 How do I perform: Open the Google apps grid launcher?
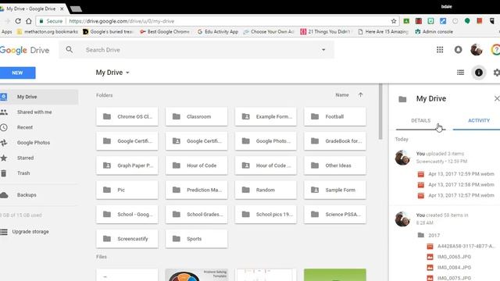tap(440, 50)
